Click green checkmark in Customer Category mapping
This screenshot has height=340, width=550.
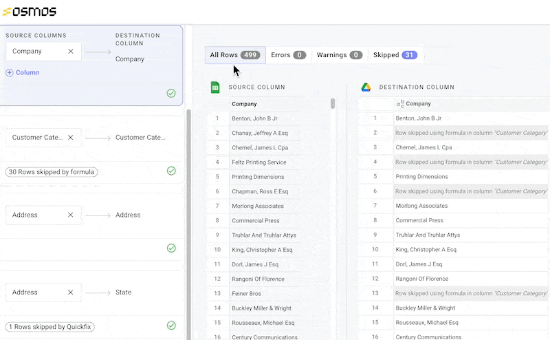171,171
